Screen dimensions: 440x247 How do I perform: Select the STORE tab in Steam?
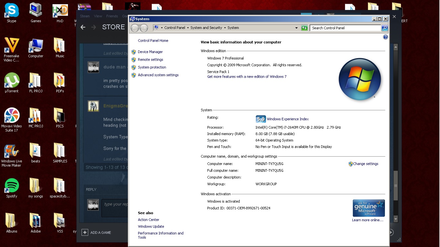point(113,27)
